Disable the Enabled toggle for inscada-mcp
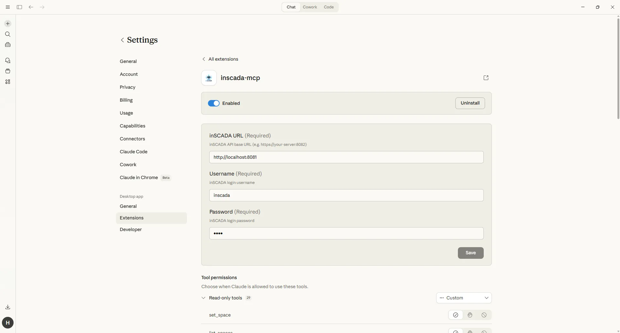 point(214,103)
